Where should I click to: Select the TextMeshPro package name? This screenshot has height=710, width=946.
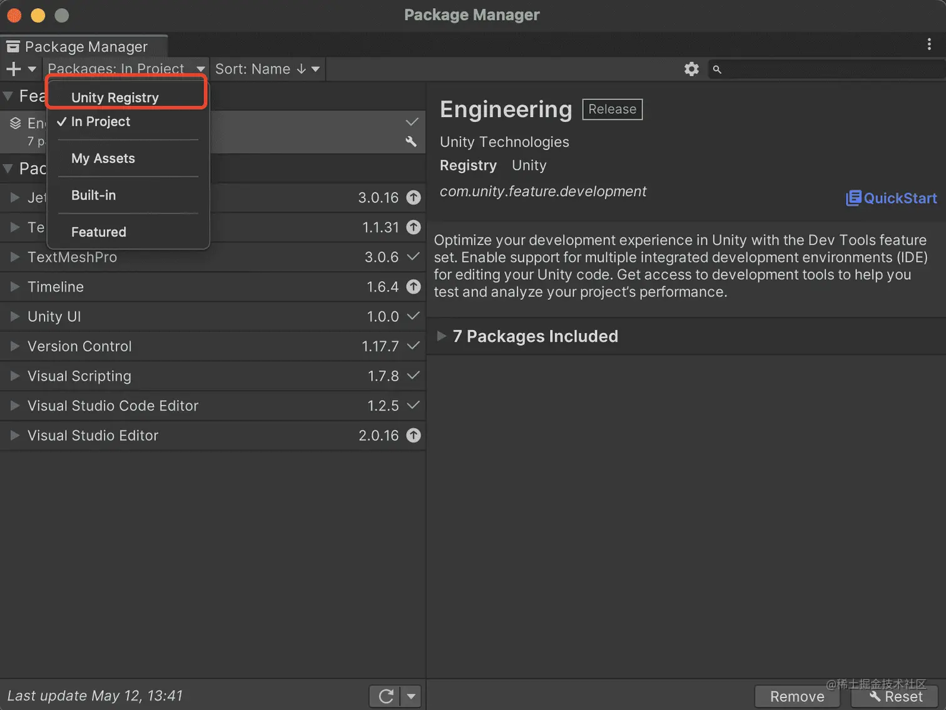[73, 257]
